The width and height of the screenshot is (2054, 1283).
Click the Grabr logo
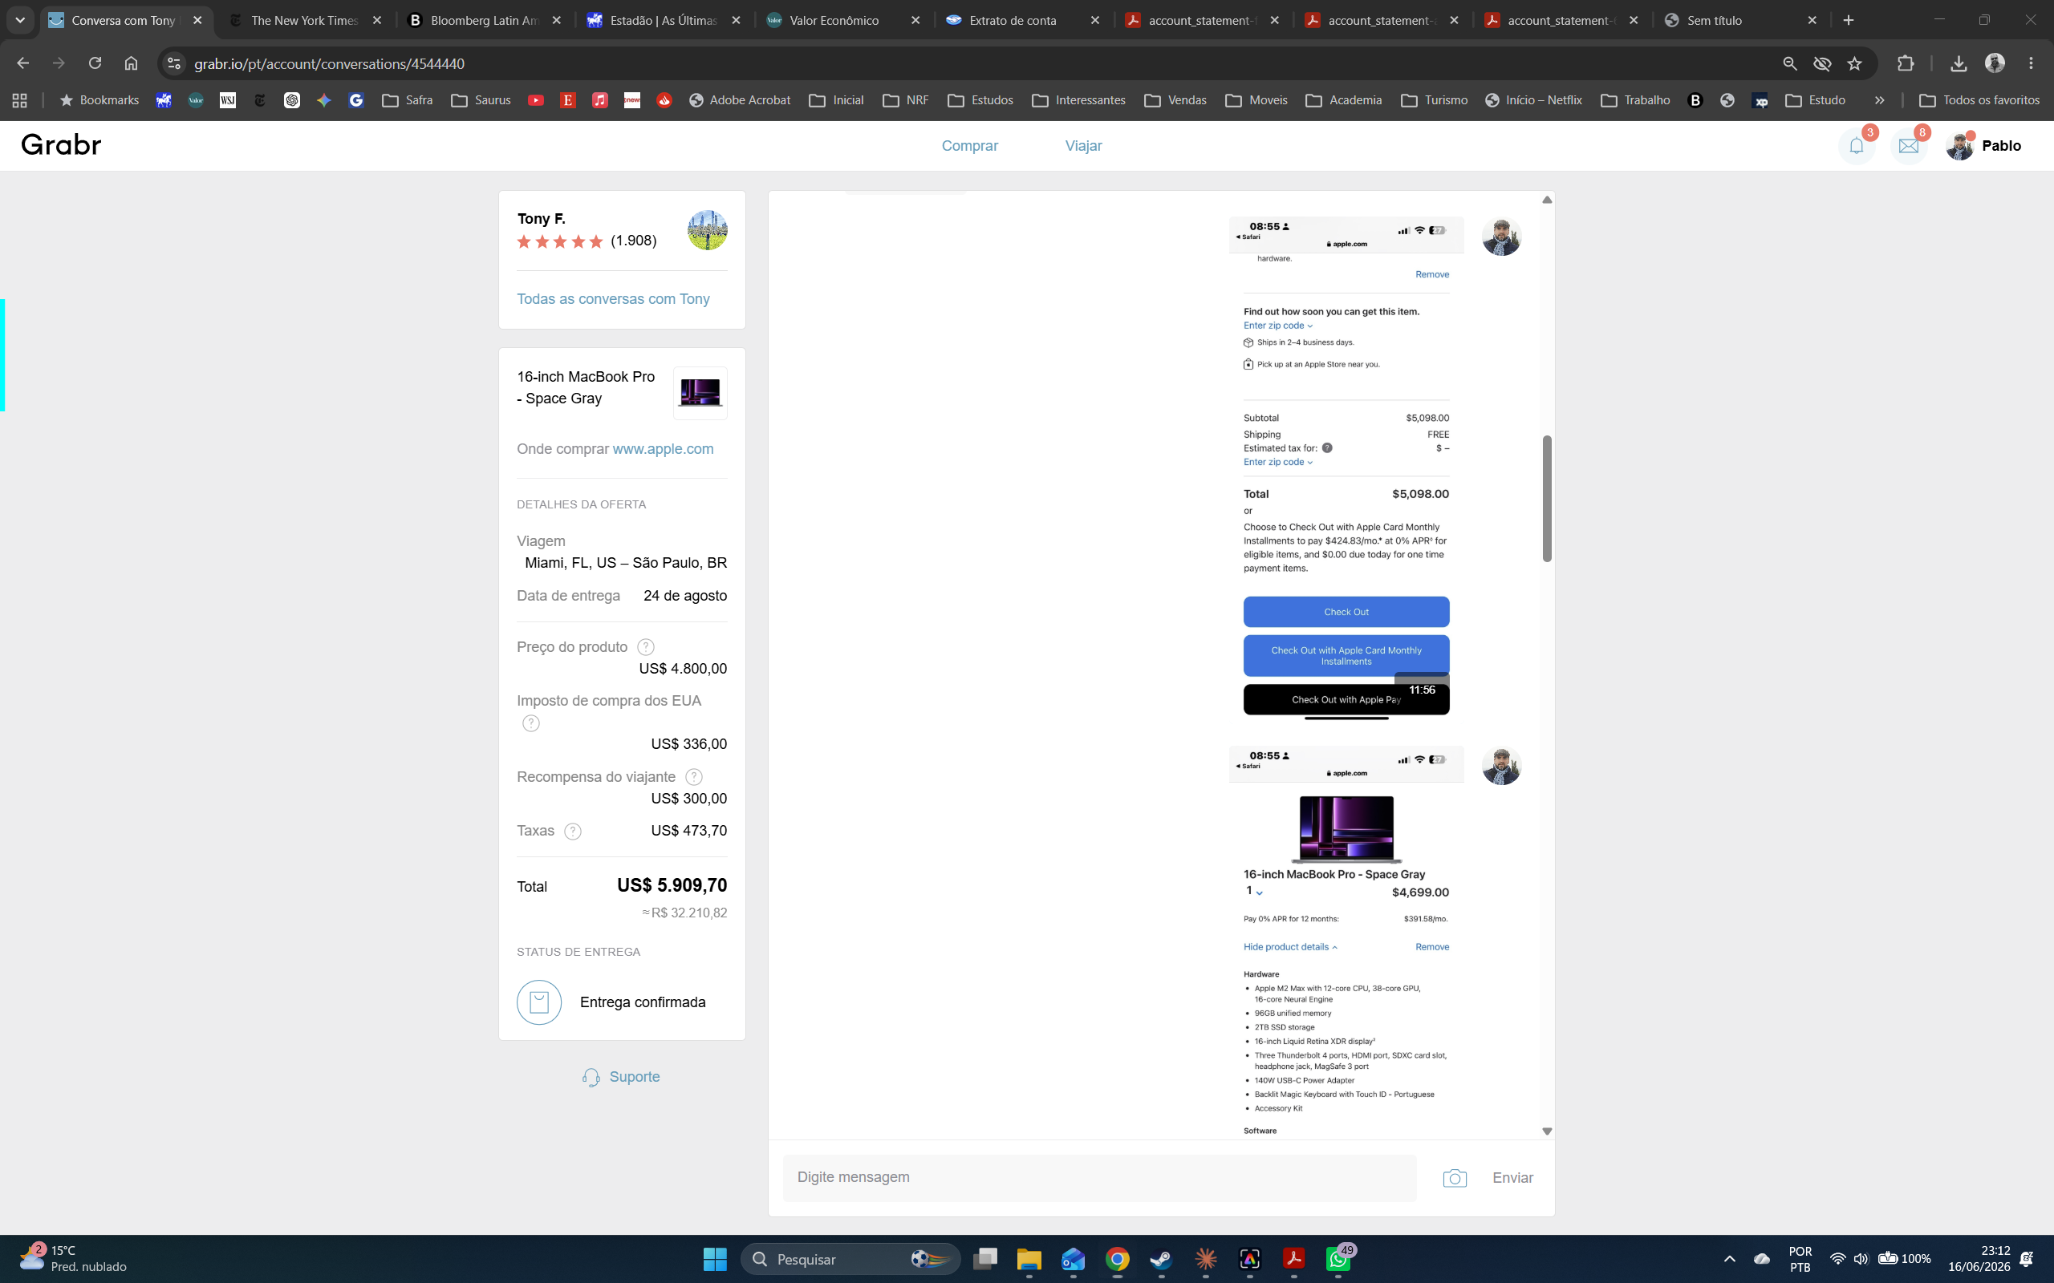pyautogui.click(x=61, y=145)
